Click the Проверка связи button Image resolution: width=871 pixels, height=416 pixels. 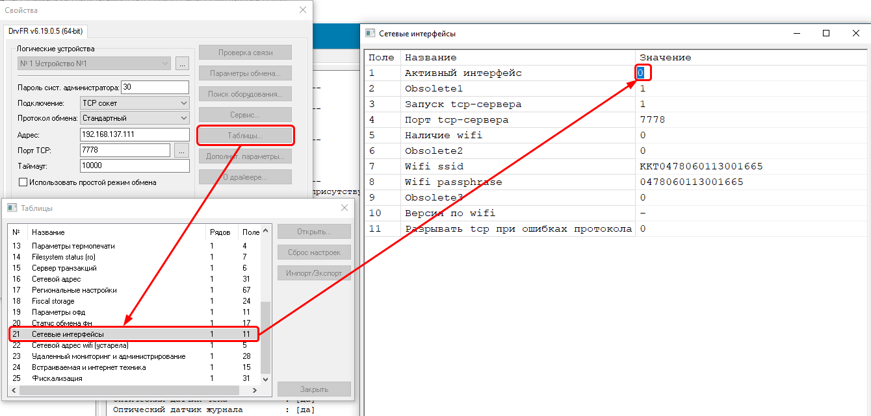coord(245,53)
